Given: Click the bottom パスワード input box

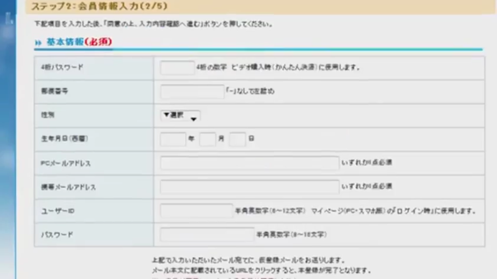Looking at the screenshot, I should 207,235.
